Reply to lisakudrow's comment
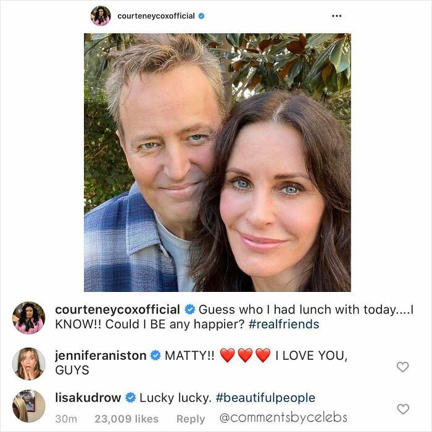 click(x=191, y=419)
